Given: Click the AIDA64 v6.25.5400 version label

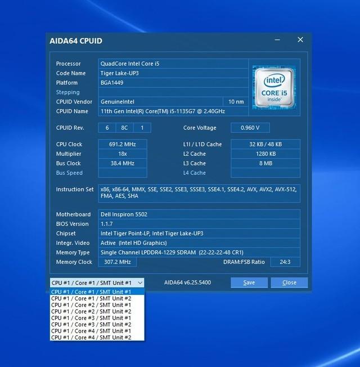Looking at the screenshot, I should (187, 283).
